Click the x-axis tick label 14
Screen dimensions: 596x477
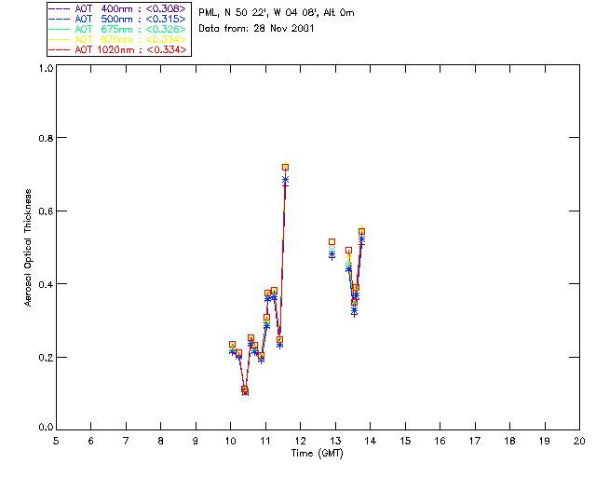[x=371, y=441]
